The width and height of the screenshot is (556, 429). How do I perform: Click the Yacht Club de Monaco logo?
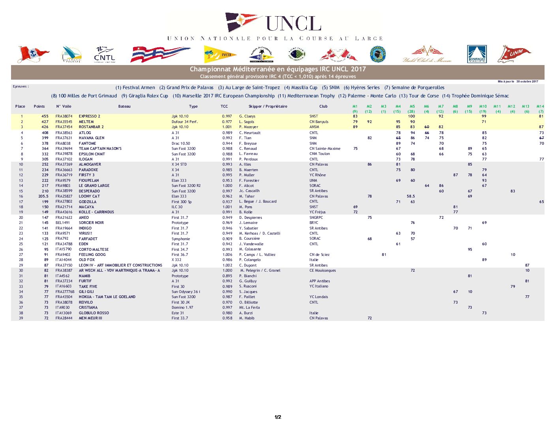[427, 54]
